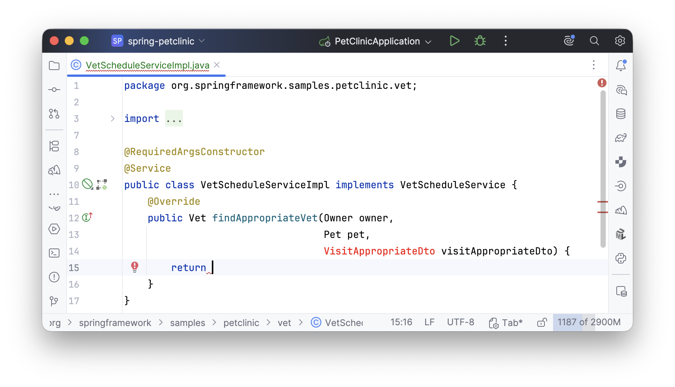Open the Database tool window
Screen dimensions: 675x387
click(621, 114)
